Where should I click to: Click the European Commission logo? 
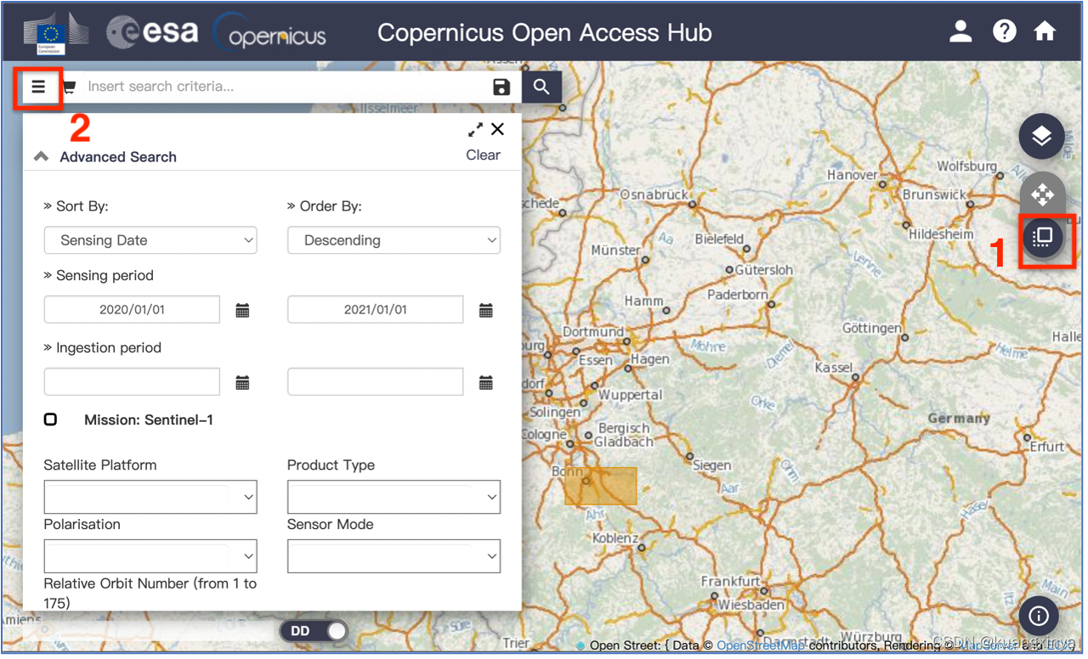(56, 33)
